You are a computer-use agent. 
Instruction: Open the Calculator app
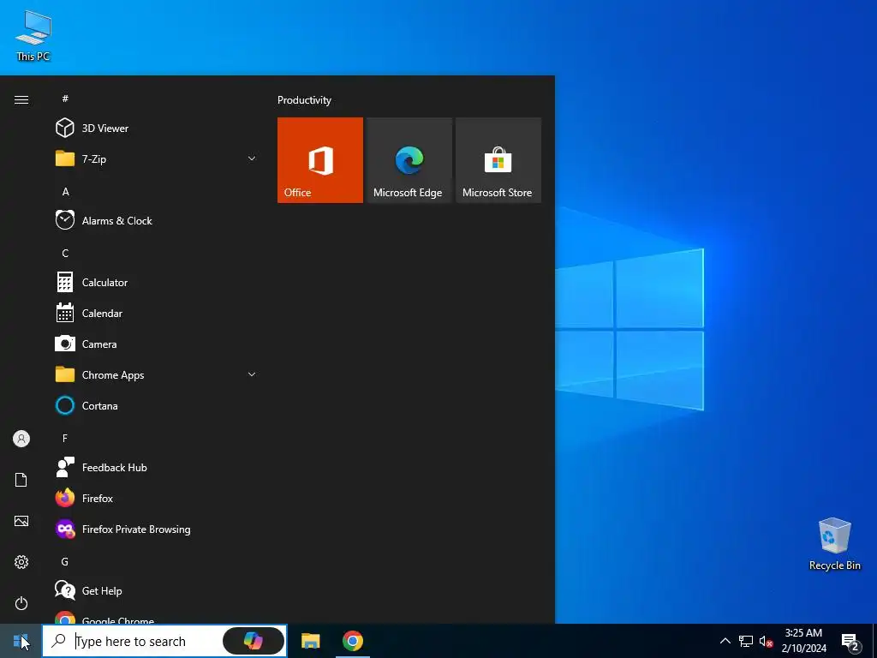coord(157,283)
